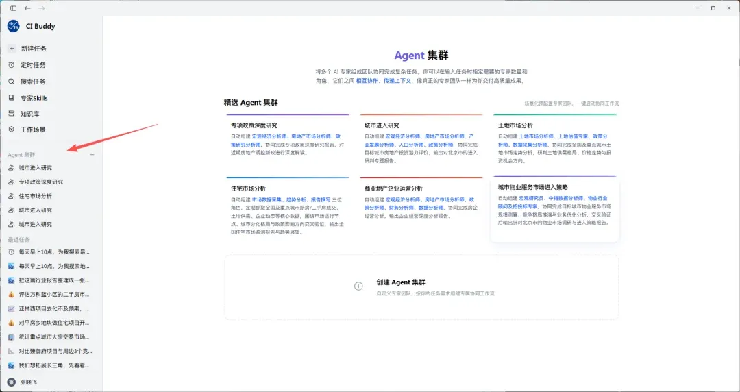
Task: Click the plus icon for 新建任务
Action: tap(12, 48)
